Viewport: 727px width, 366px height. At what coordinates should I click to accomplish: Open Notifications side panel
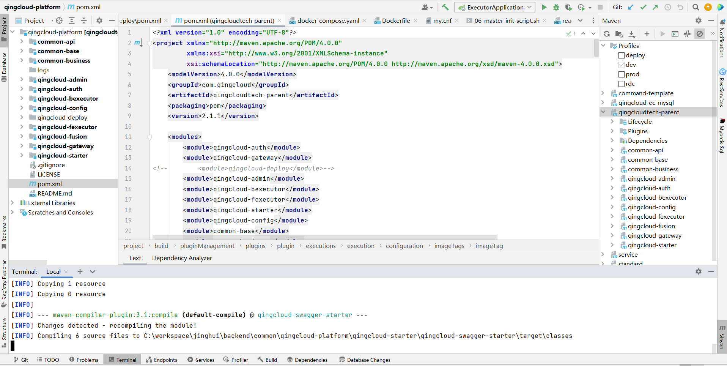pyautogui.click(x=722, y=39)
